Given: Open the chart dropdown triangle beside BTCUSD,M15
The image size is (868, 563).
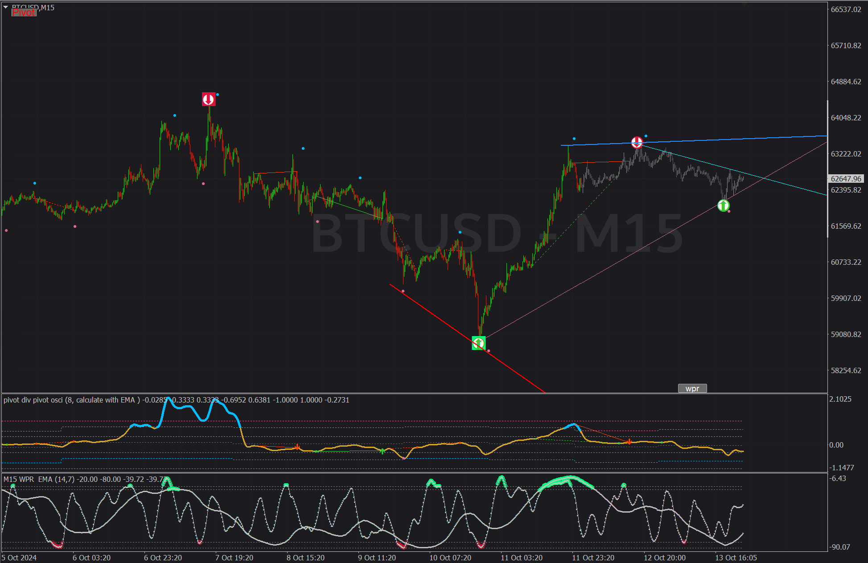Looking at the screenshot, I should tap(6, 7).
